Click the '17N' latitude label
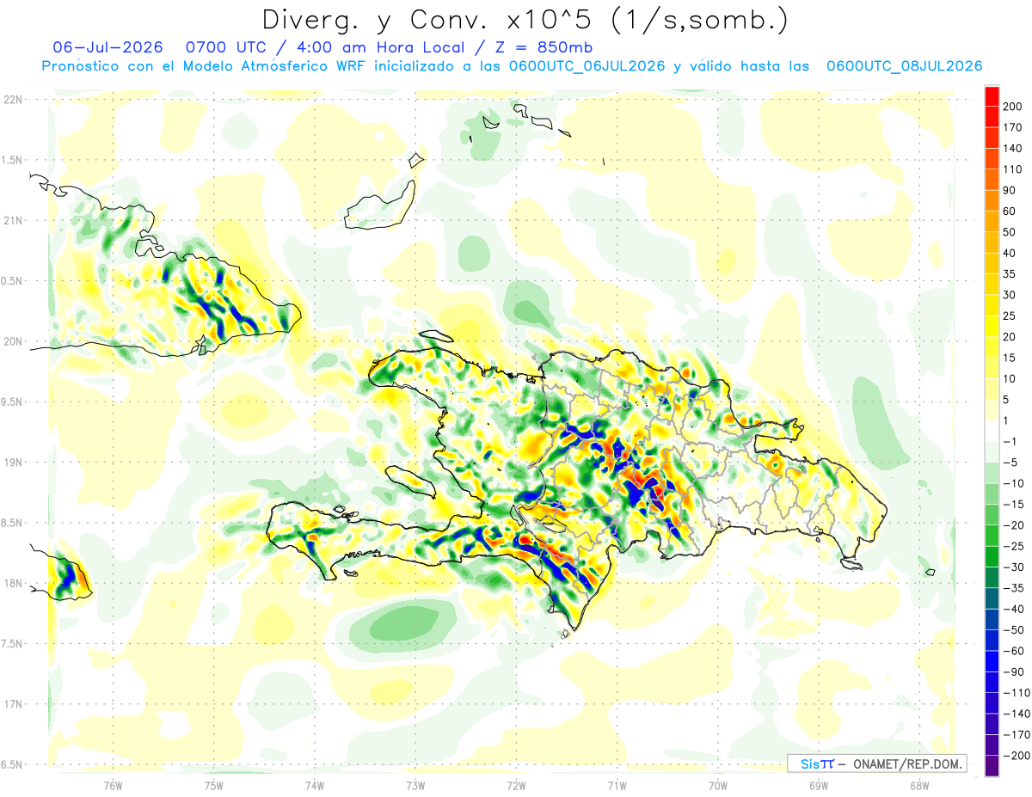 coord(13,704)
